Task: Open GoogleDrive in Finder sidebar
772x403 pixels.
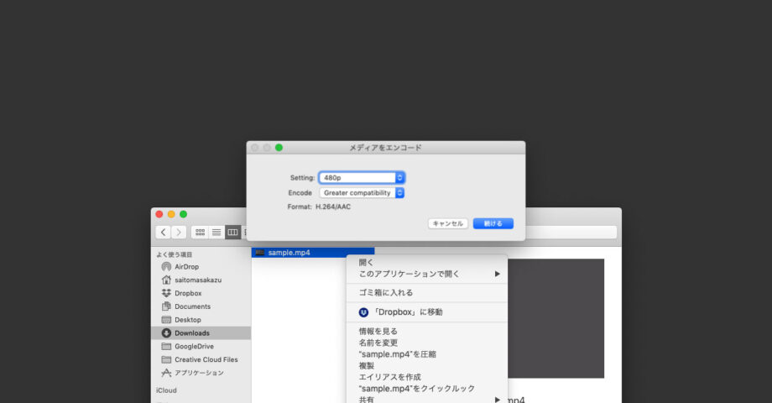Action: [x=201, y=347]
